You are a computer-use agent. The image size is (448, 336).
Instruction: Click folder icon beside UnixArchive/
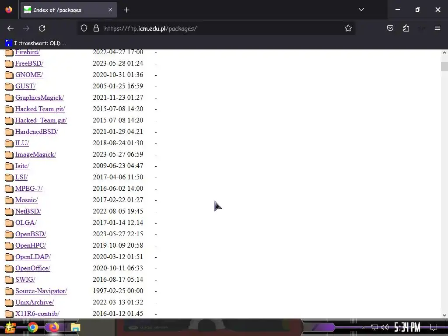click(9, 302)
